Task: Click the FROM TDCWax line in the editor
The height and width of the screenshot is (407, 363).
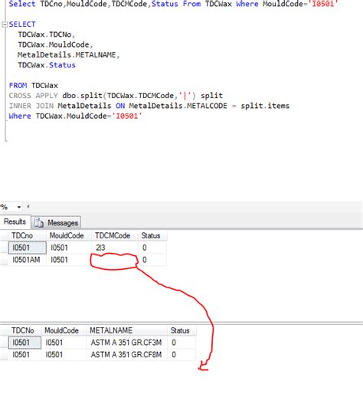Action: [34, 85]
